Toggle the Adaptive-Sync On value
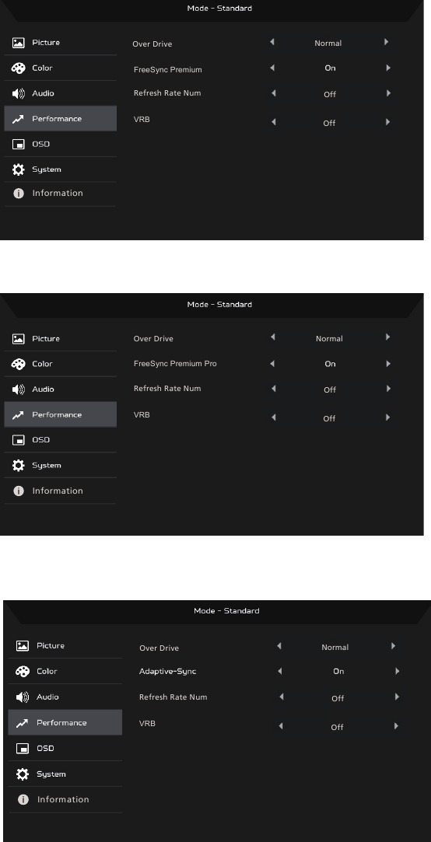The image size is (431, 842). pyautogui.click(x=338, y=671)
